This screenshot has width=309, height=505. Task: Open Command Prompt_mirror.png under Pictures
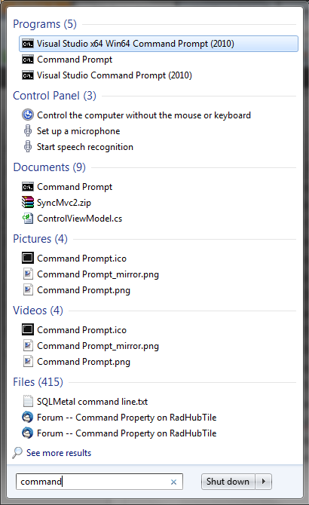98,274
